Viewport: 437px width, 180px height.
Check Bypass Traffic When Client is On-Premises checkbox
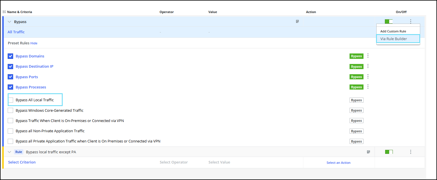point(10,121)
